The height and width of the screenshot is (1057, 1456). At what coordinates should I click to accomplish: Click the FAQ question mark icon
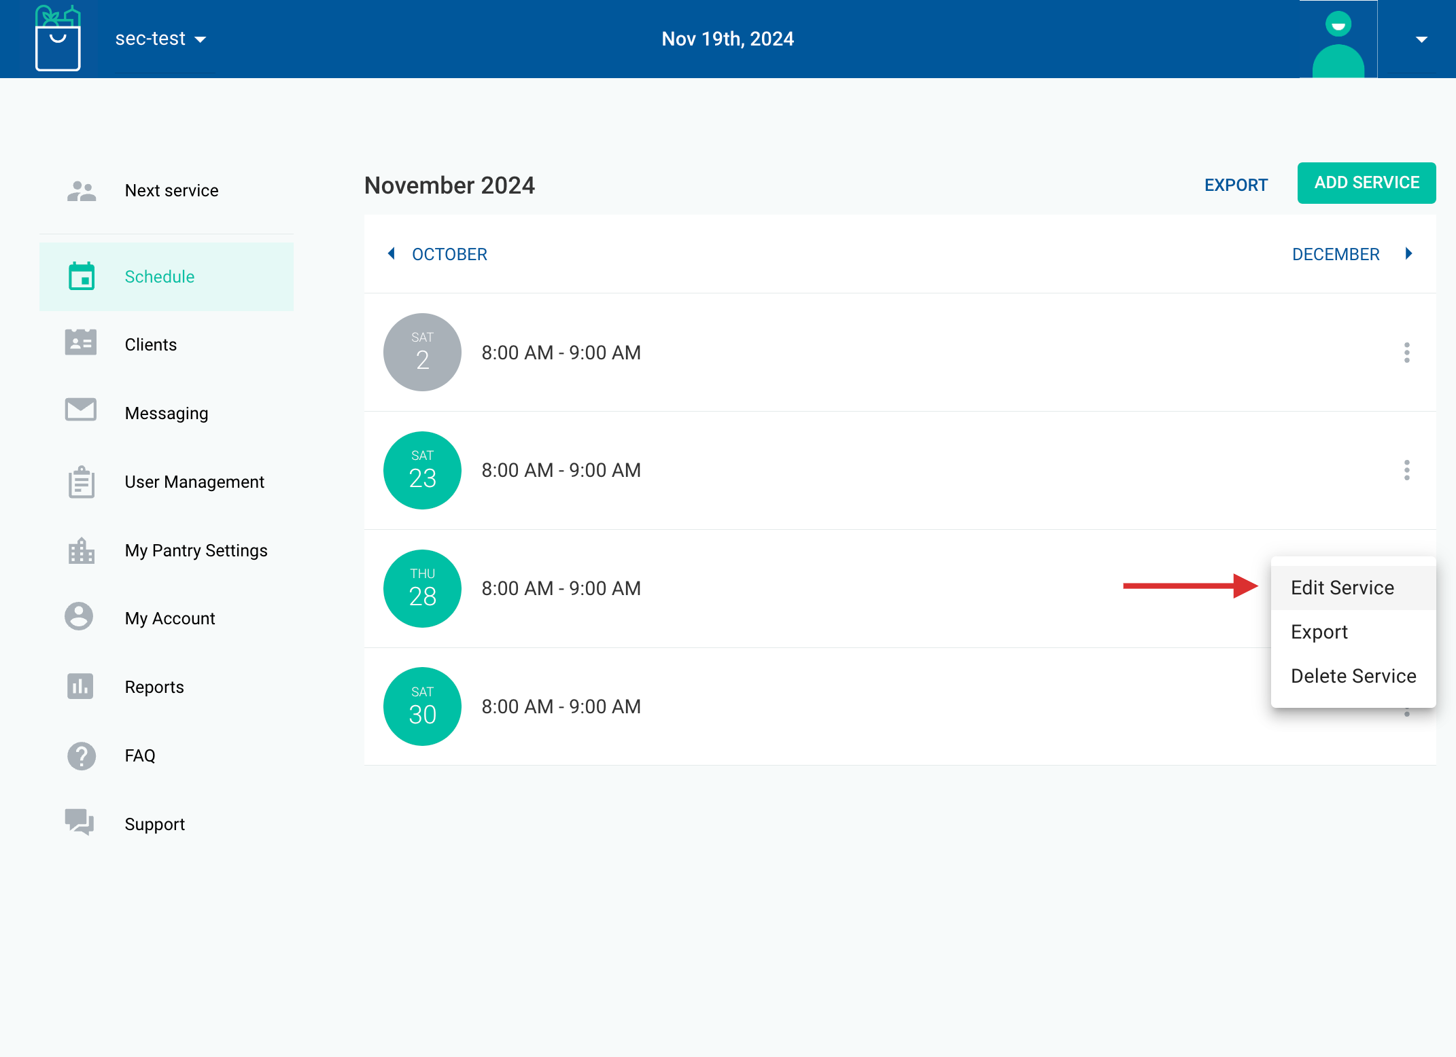click(82, 755)
